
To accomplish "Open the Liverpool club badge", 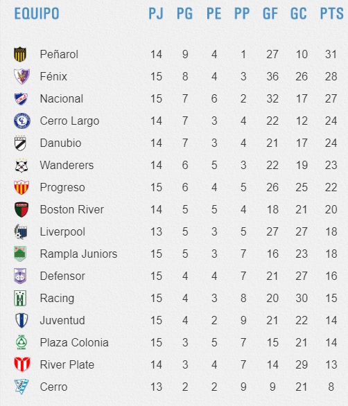I will (x=21, y=231).
